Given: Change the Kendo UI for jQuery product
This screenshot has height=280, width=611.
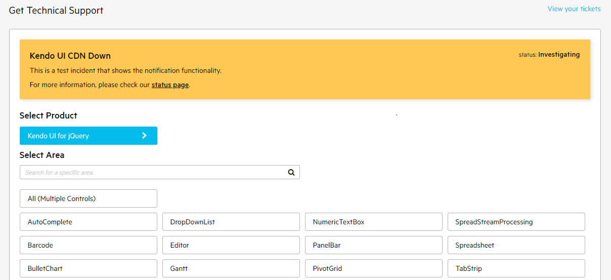Looking at the screenshot, I should pyautogui.click(x=89, y=136).
